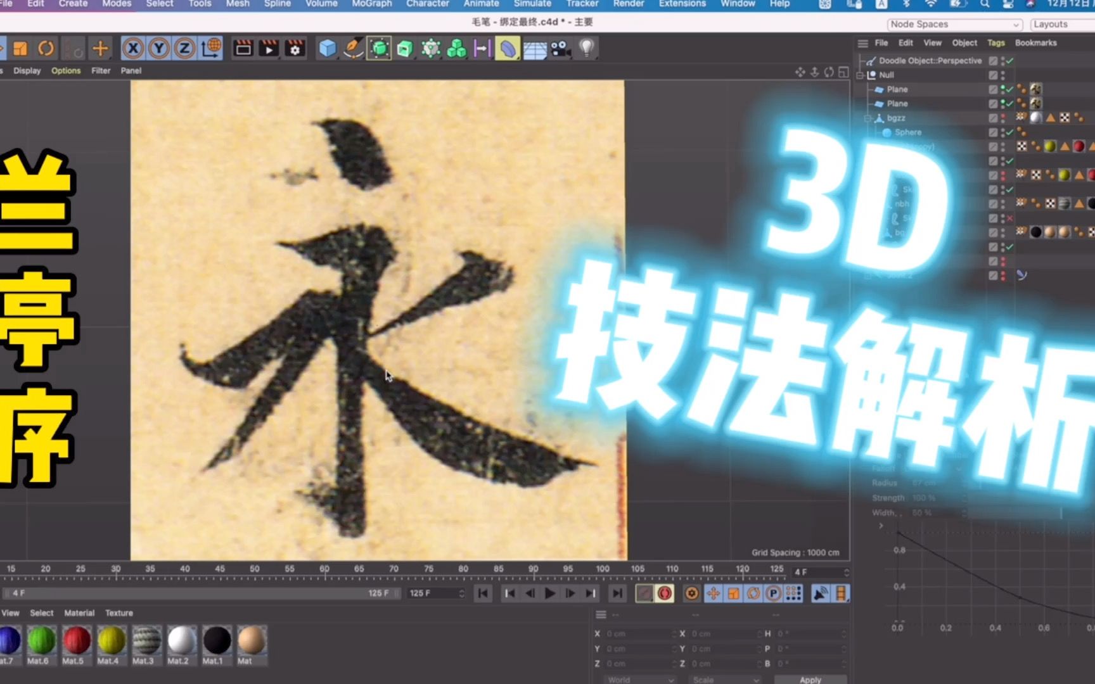This screenshot has width=1095, height=684.
Task: Open the Volume Builder cluster icon
Action: coord(457,48)
